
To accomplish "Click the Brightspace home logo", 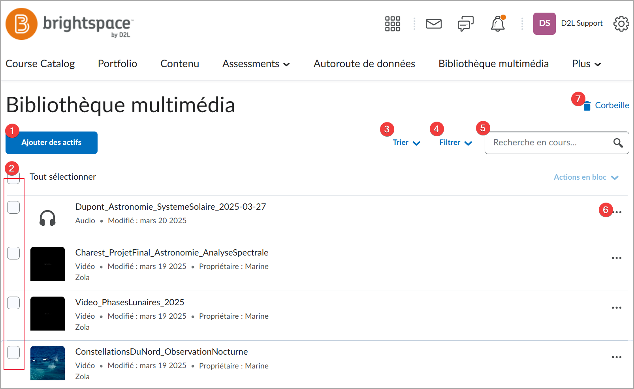I will [x=70, y=24].
